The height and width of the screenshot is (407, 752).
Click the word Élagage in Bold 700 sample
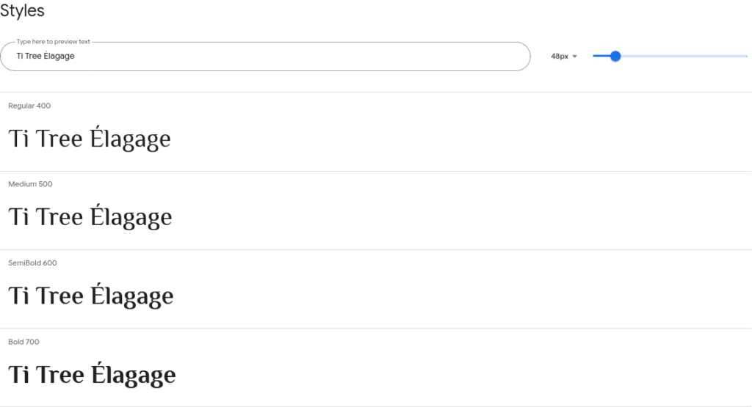[x=134, y=374]
